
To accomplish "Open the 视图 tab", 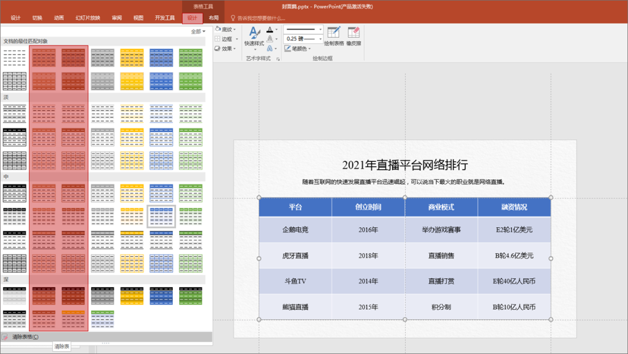I will pyautogui.click(x=138, y=18).
